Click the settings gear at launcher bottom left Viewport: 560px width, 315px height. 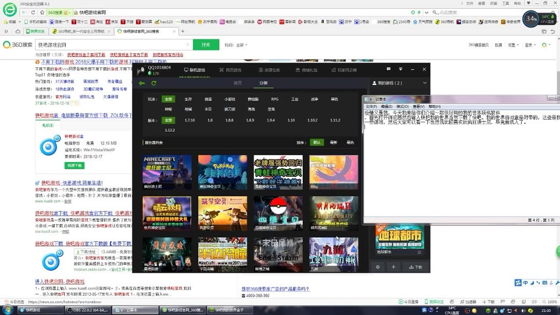point(377,267)
